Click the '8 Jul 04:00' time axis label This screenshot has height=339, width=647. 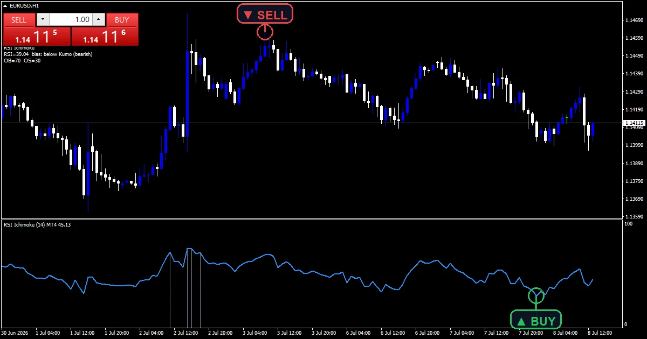tap(567, 333)
